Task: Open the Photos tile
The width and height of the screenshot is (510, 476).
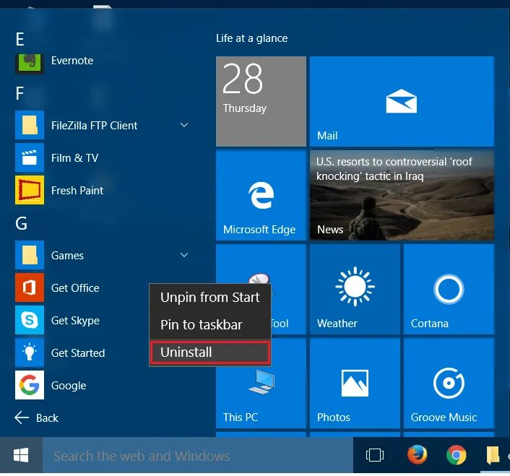Action: [355, 384]
